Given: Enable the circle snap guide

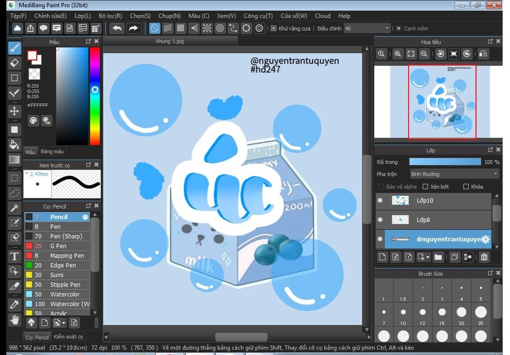Looking at the screenshot, I should coord(220,28).
